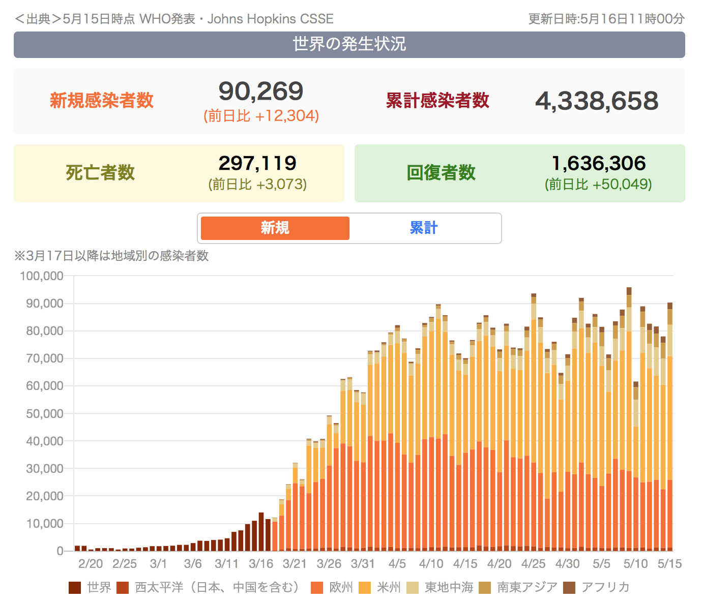The image size is (704, 603).
Task: Select the 回復者数 recovered card
Action: click(x=519, y=173)
